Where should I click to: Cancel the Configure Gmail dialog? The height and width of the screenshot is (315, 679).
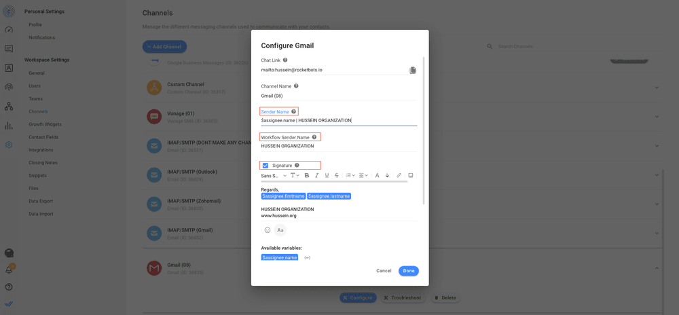384,271
